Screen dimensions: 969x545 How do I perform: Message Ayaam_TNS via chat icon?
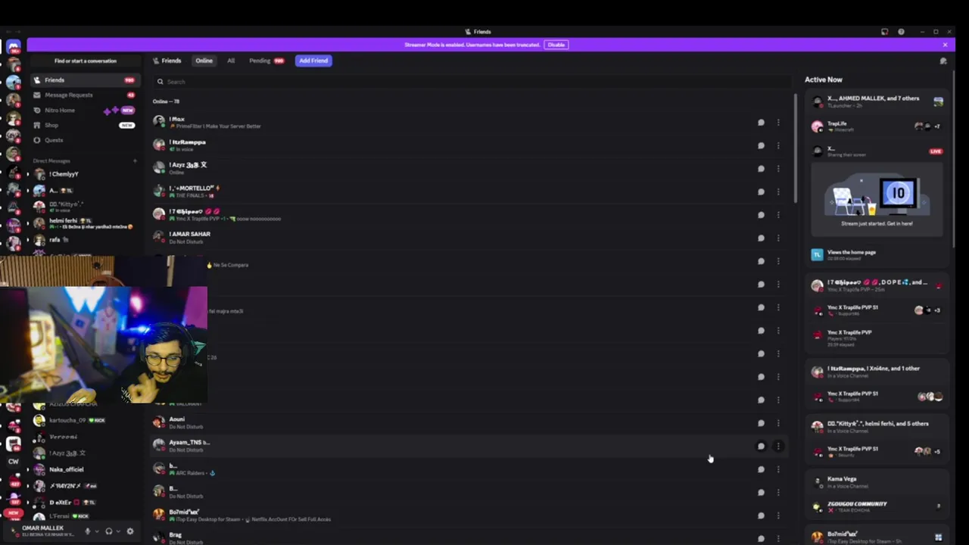(761, 446)
